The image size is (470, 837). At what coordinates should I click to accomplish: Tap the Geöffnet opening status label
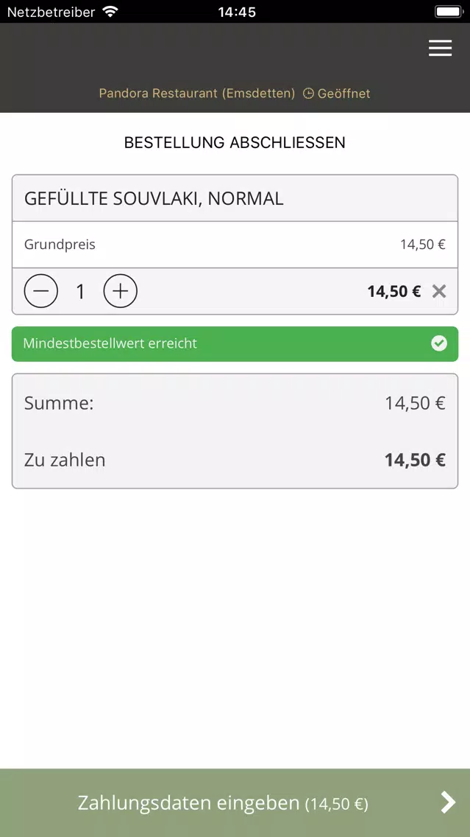pyautogui.click(x=343, y=94)
